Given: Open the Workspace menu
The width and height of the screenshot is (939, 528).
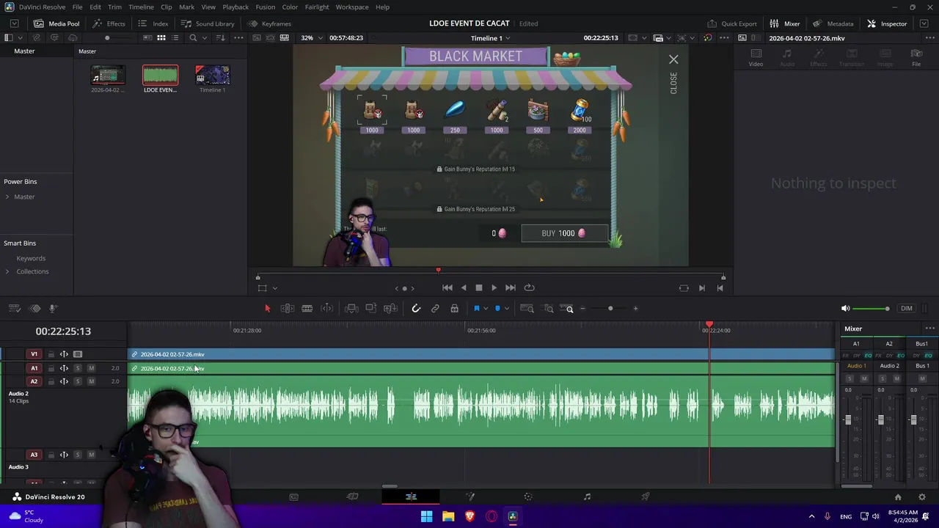Looking at the screenshot, I should 352,7.
